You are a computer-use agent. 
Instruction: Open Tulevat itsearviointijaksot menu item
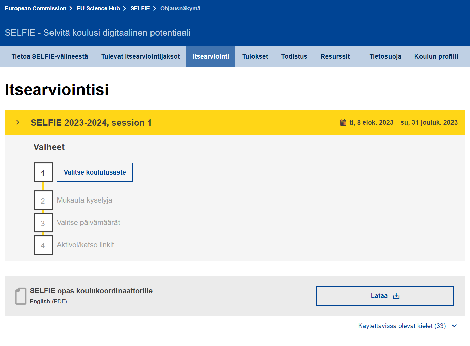[140, 57]
